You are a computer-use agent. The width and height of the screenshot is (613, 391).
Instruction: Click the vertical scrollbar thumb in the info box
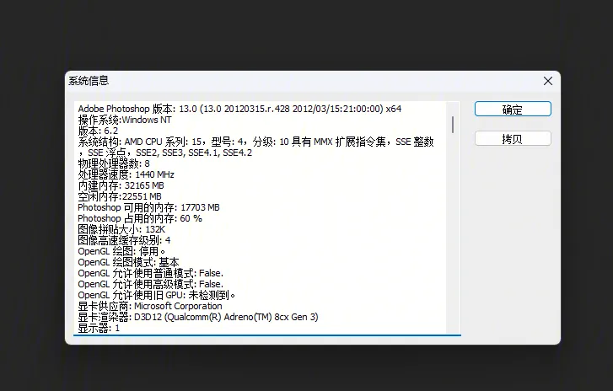(453, 125)
